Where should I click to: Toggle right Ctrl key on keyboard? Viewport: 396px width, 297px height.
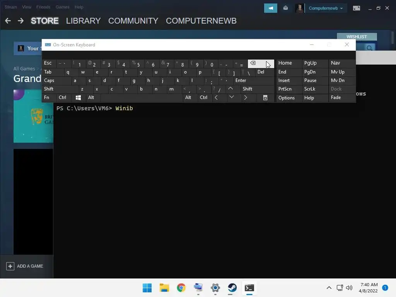coord(205,97)
